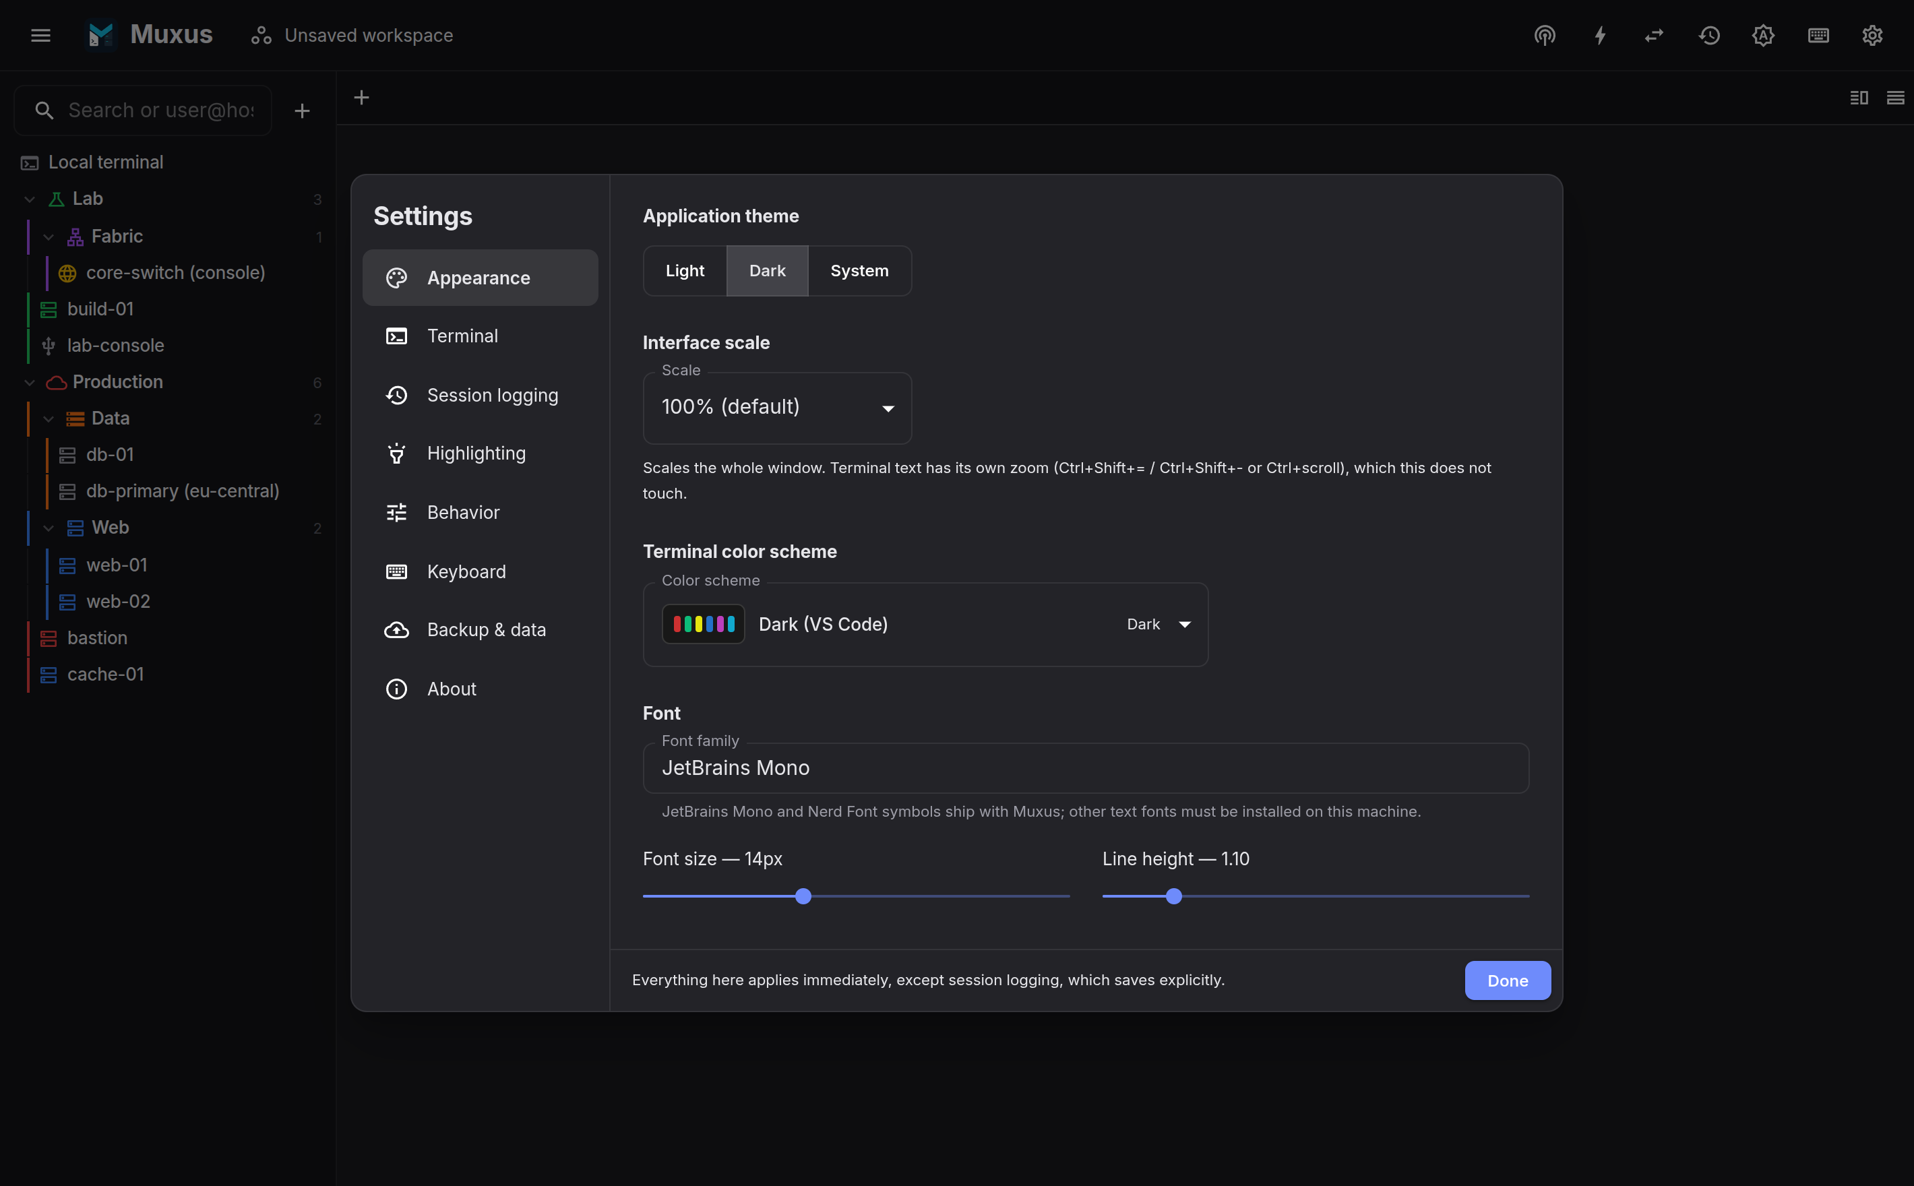Click the color scheme palette swatch preview
This screenshot has width=1914, height=1186.
coord(704,625)
